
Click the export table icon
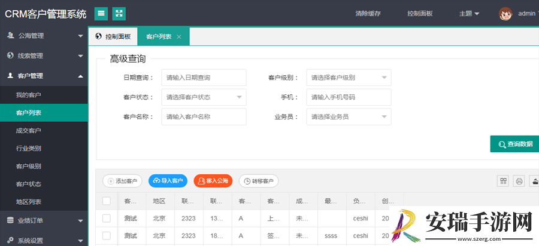pyautogui.click(x=535, y=180)
